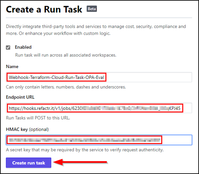Click the Enabled checkbox label text
The image size is (199, 174).
pyautogui.click(x=23, y=47)
